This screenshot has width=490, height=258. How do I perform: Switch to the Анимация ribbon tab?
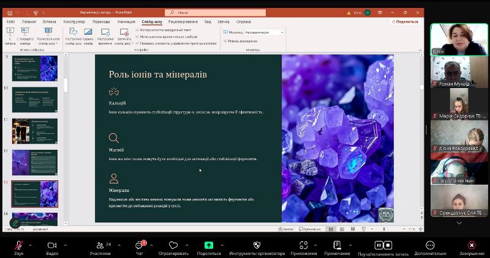pos(126,21)
